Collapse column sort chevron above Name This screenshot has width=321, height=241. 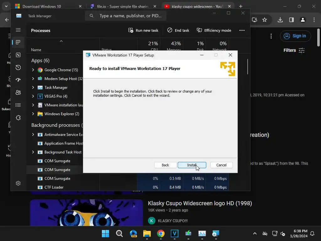tap(61, 41)
